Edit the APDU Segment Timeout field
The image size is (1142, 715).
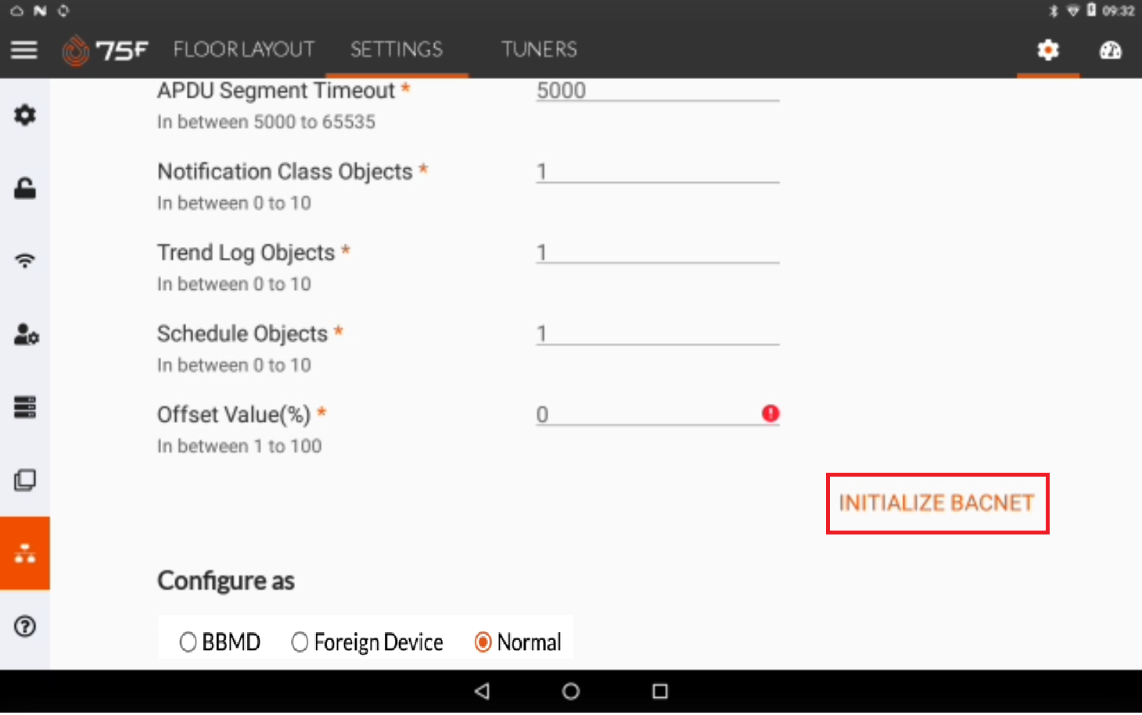[656, 91]
